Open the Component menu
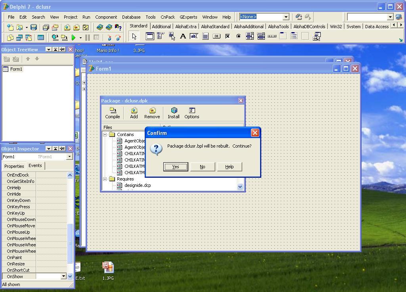The width and height of the screenshot is (406, 292). click(x=106, y=17)
